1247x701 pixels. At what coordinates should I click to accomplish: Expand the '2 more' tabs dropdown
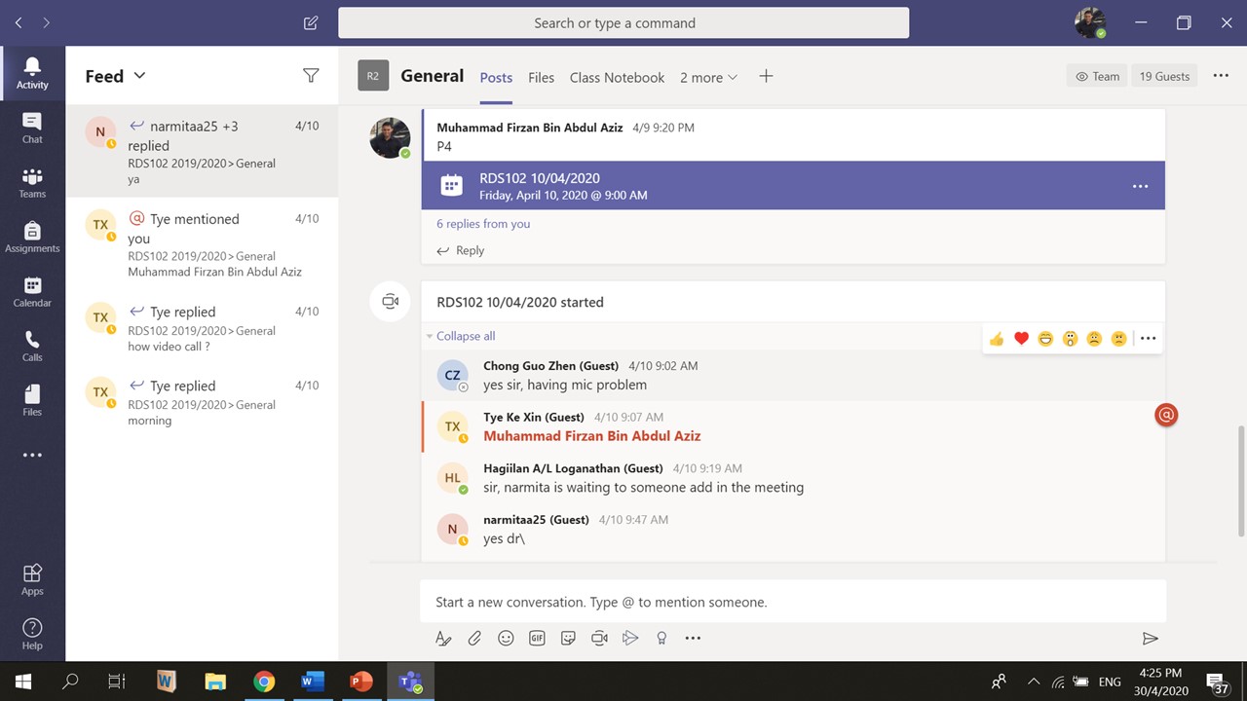click(x=709, y=77)
